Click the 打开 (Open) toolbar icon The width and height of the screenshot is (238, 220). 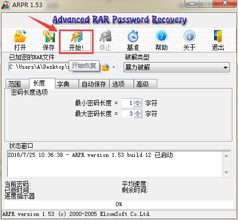tap(20, 40)
